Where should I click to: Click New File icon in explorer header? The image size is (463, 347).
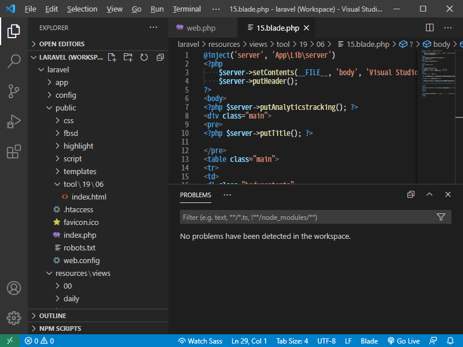coord(112,57)
